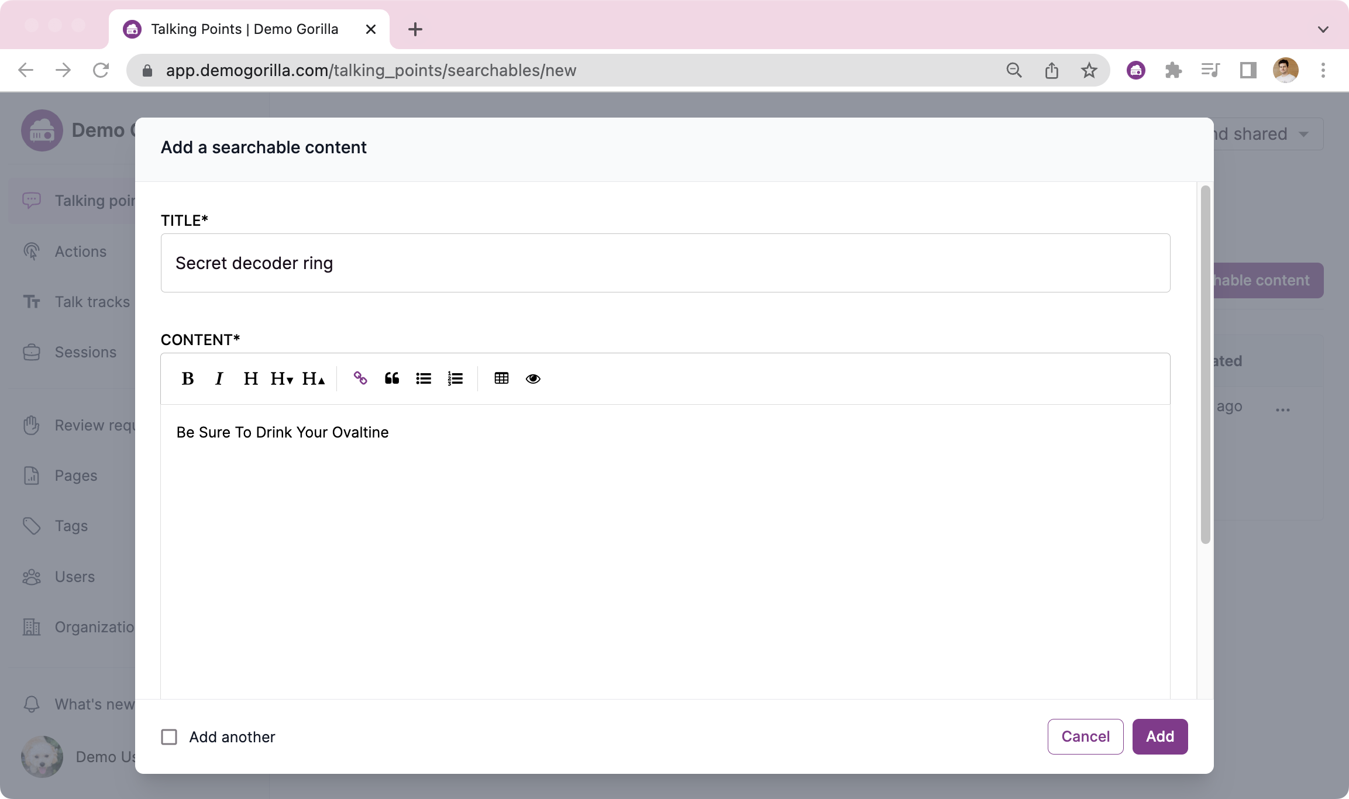The width and height of the screenshot is (1349, 799).
Task: Create a numbered list
Action: pos(455,379)
